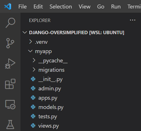141x131 pixels.
Task: Click the DJANGO-OVERSIMPLIFIED [WSL: UBUNTU] header
Action: pyautogui.click(x=76, y=33)
